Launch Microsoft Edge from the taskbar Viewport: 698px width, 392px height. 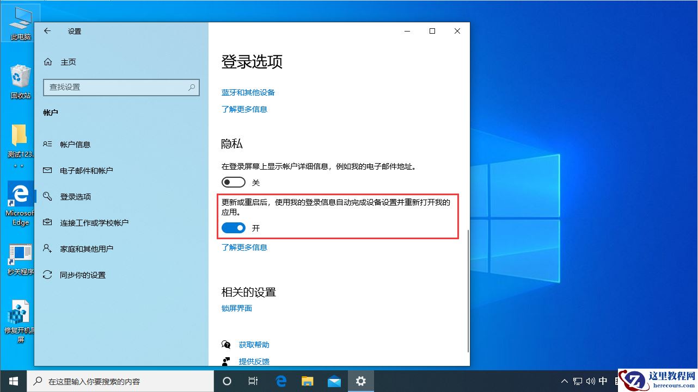pos(281,381)
